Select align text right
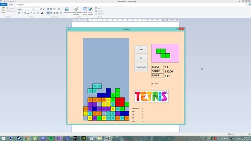Viewport: 251px width, 141px height. point(55,13)
